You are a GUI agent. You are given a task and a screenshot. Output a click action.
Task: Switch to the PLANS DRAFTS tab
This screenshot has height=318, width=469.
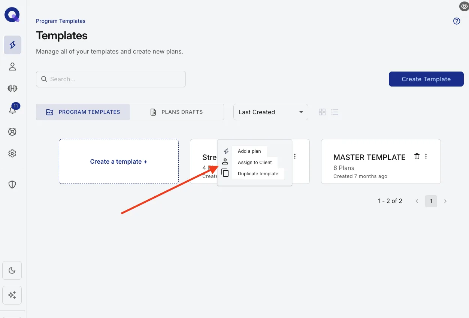pyautogui.click(x=177, y=112)
